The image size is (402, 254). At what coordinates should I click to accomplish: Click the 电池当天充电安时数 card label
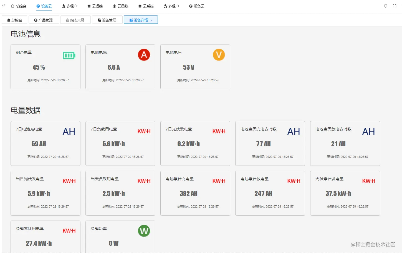(x=259, y=129)
